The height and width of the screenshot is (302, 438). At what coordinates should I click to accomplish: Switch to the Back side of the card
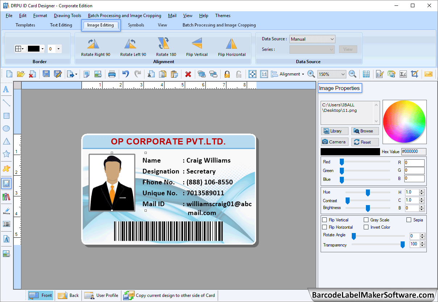68,295
